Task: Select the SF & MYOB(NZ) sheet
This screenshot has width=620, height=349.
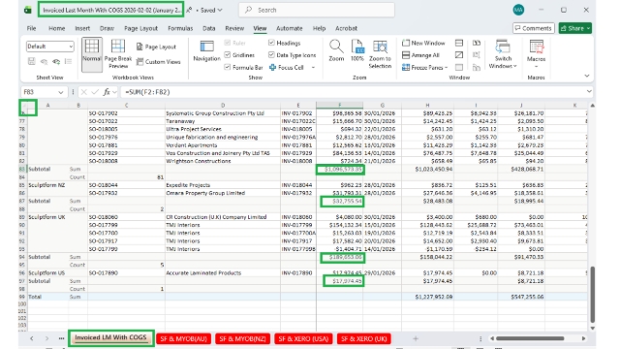Action: [243, 338]
